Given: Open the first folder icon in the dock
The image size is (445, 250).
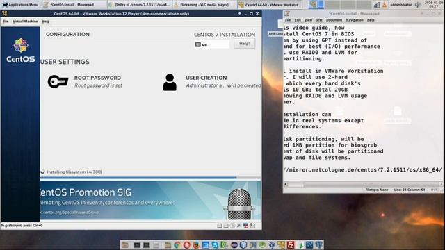Looking at the screenshot, I should click(x=125, y=245).
